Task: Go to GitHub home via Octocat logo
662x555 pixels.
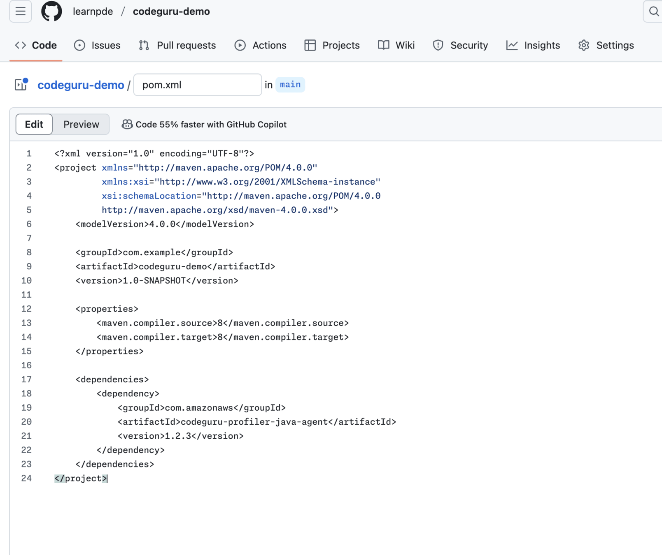Action: 51,12
